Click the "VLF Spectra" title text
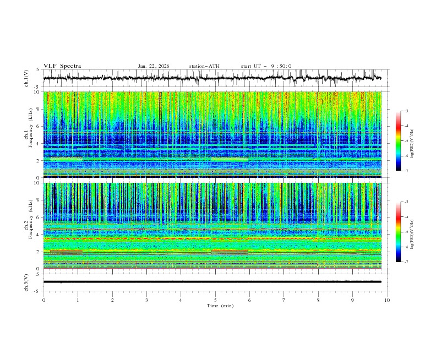436x337 pixels. tap(62, 66)
